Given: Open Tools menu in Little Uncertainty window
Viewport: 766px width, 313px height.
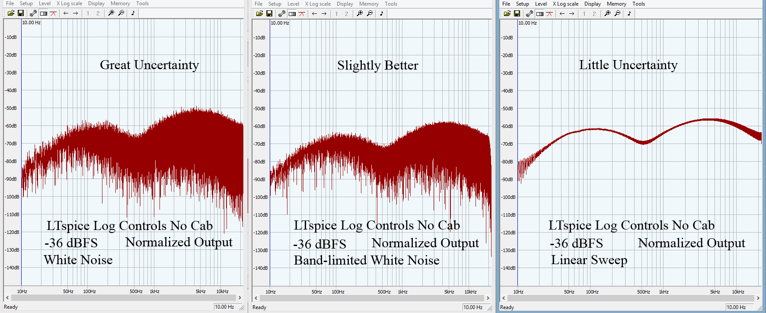Looking at the screenshot, I should pyautogui.click(x=638, y=4).
